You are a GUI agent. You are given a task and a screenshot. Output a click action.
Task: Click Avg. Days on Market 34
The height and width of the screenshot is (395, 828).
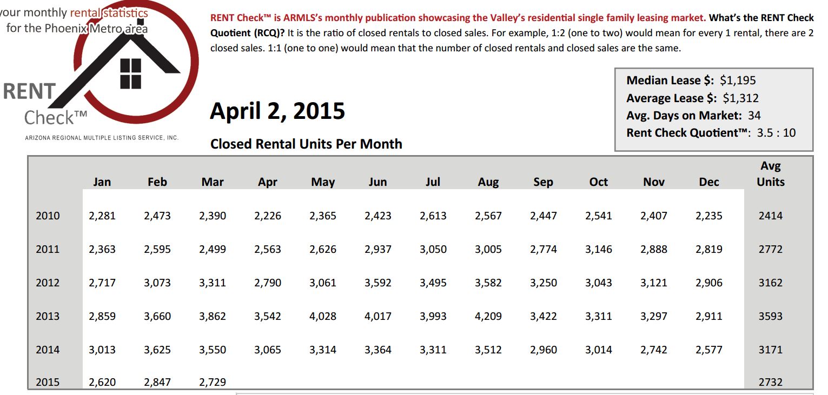693,116
